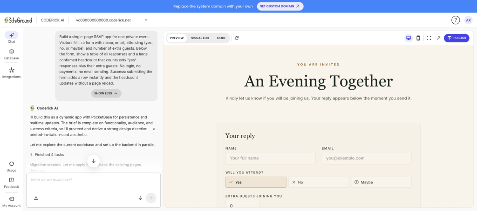This screenshot has width=477, height=211.
Task: Click the 'An Evening Together' heading
Action: pyautogui.click(x=319, y=81)
